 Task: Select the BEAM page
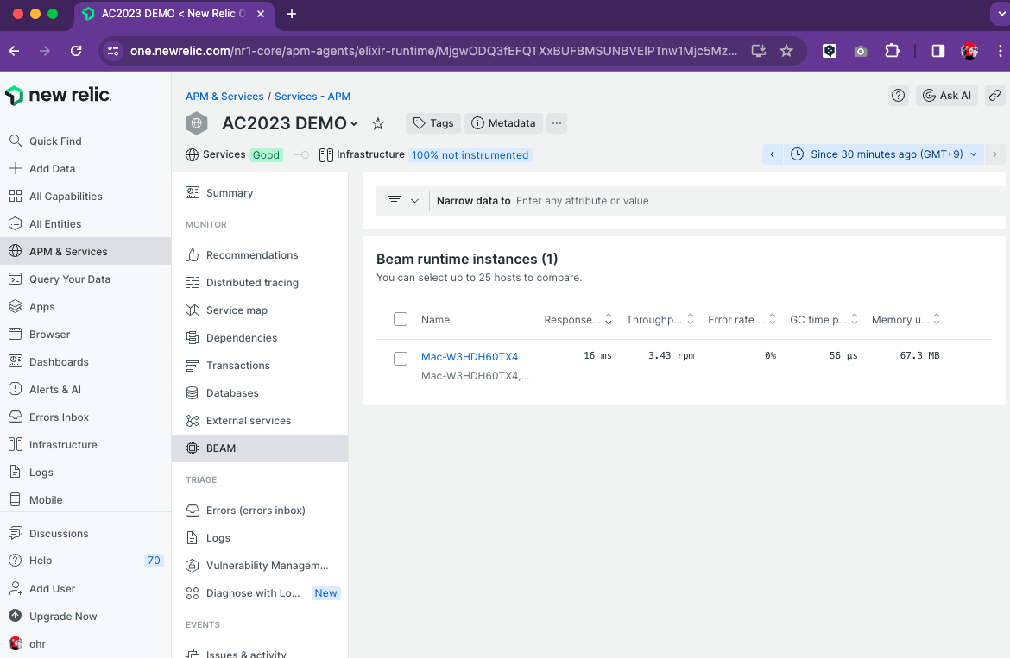tap(260, 448)
